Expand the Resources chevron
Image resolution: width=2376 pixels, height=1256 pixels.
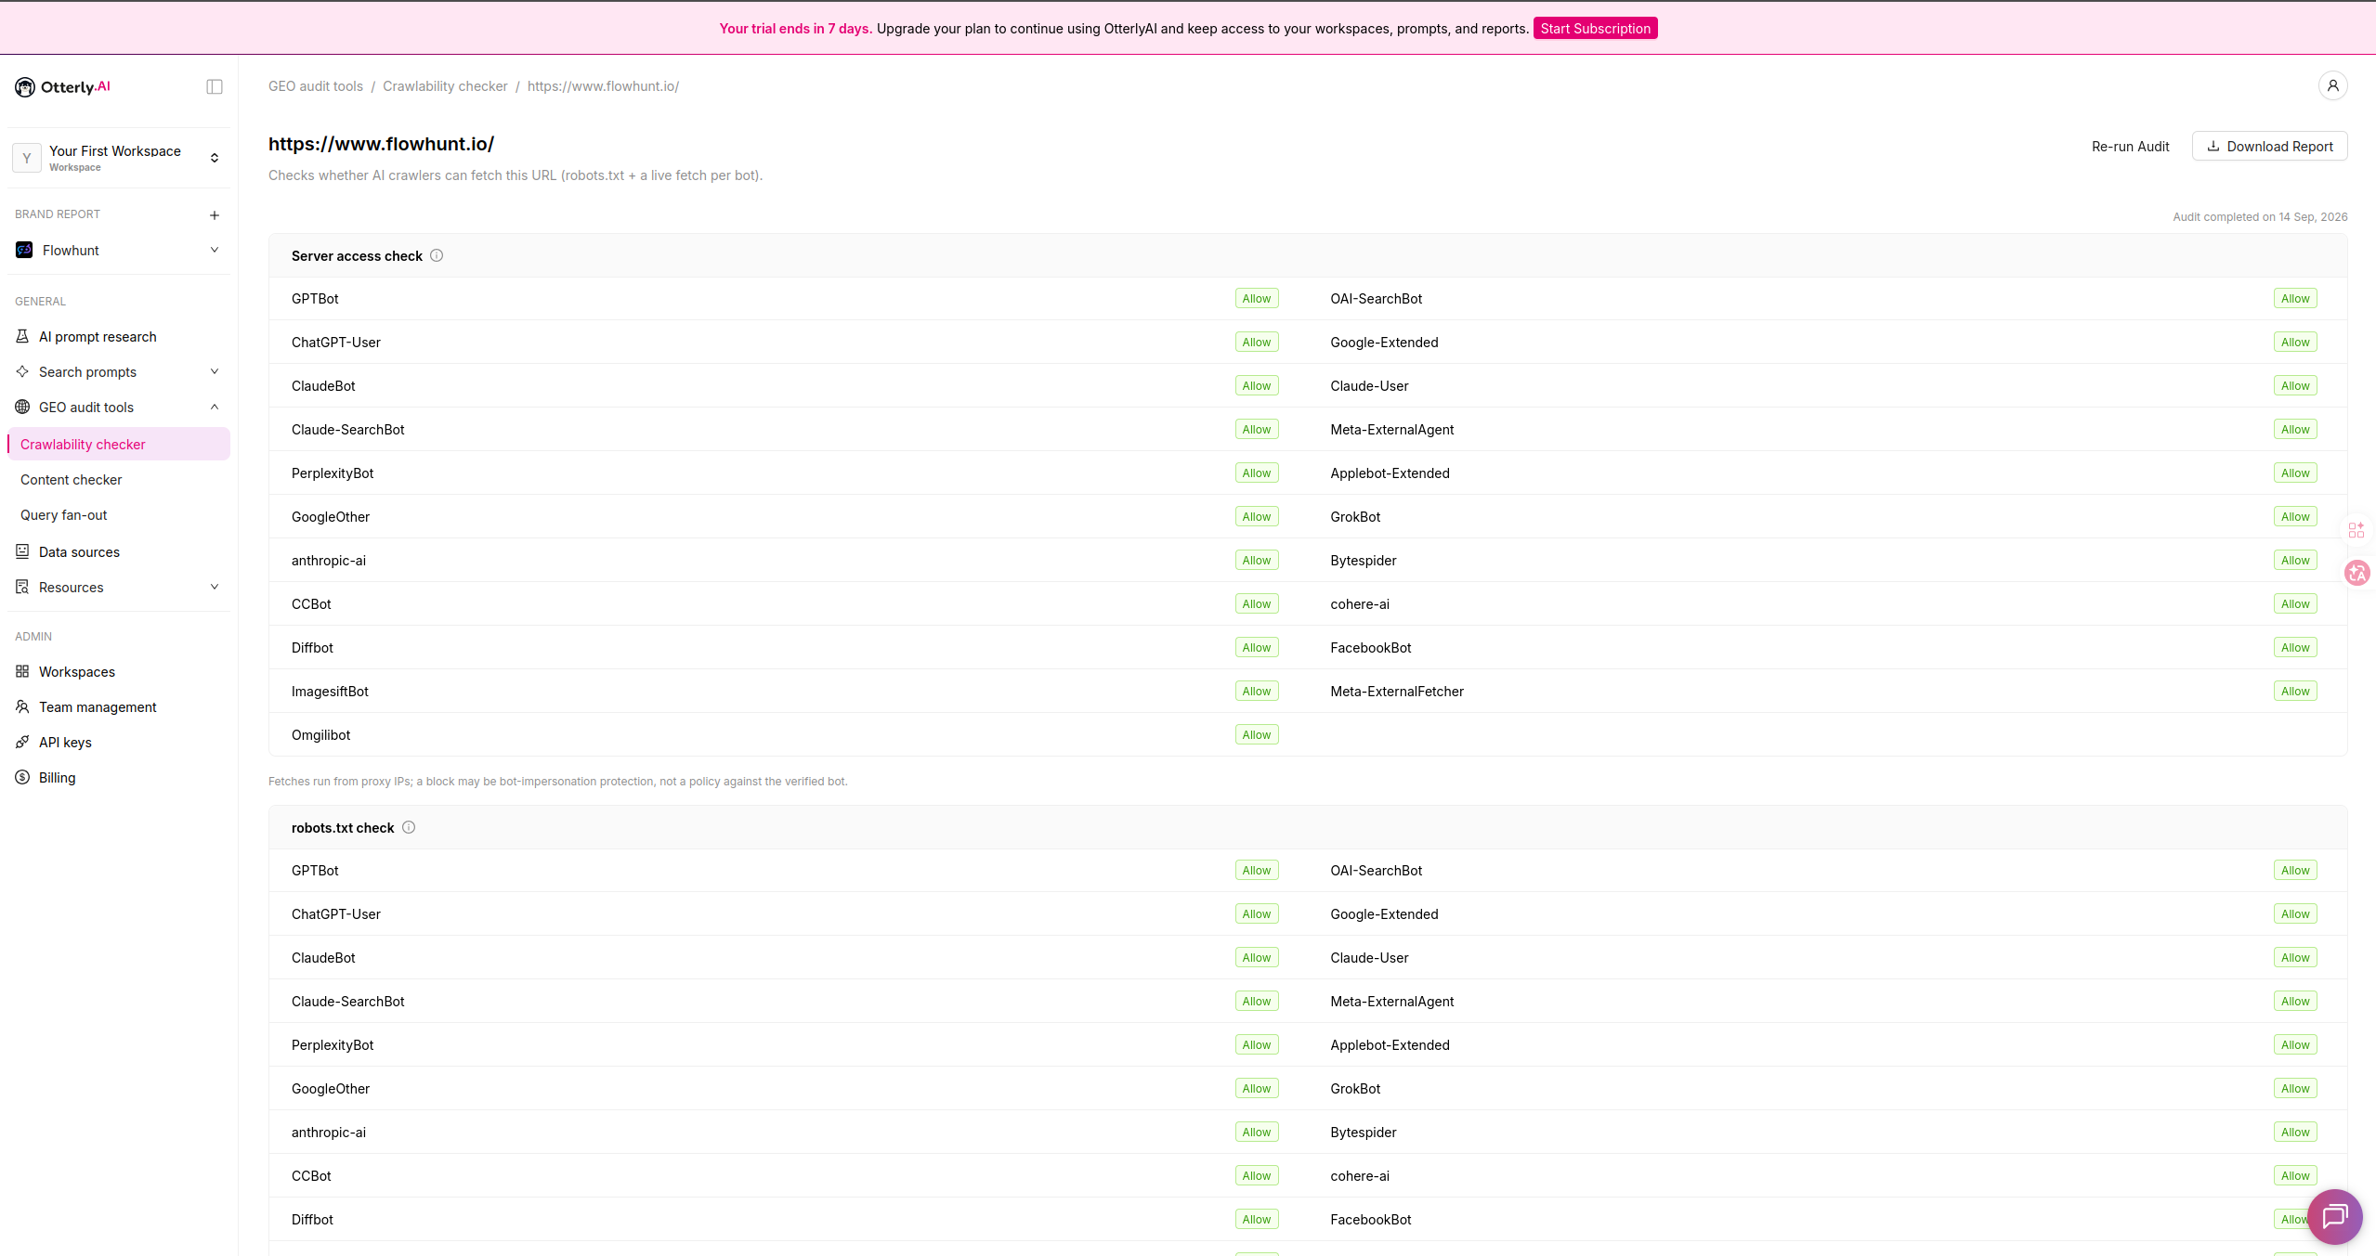(215, 587)
